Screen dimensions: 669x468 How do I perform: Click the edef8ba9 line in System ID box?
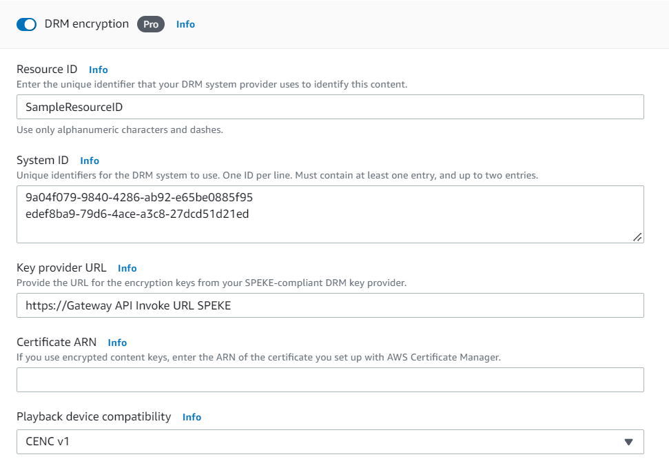tap(137, 214)
